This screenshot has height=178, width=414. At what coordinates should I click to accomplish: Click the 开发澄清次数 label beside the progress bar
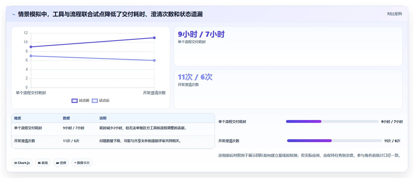point(229,141)
